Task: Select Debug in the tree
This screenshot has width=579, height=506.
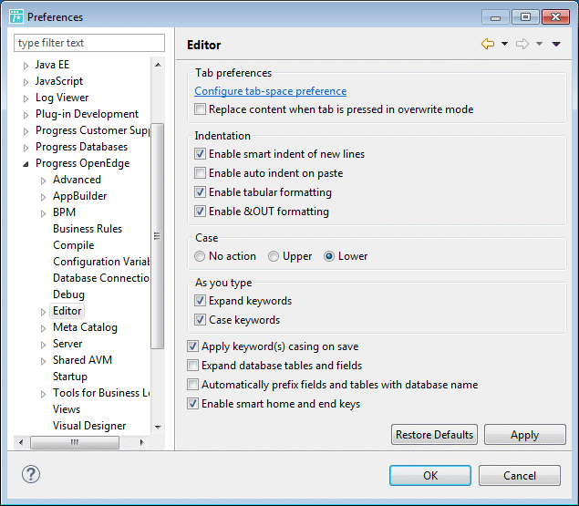Action: click(68, 294)
